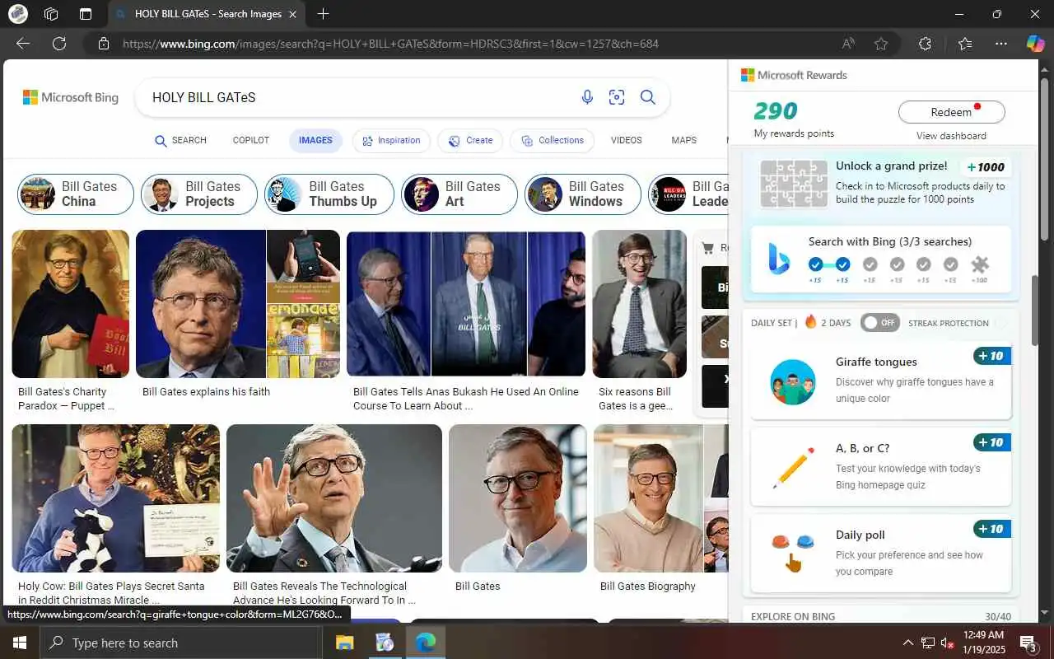Open the View dashboard link
The width and height of the screenshot is (1054, 659).
point(951,136)
